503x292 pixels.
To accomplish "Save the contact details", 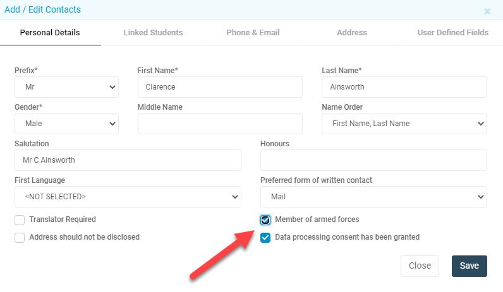I will pos(470,266).
